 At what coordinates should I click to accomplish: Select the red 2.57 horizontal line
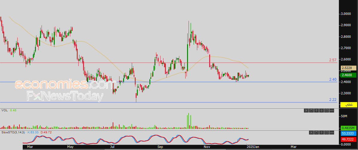[169, 62]
